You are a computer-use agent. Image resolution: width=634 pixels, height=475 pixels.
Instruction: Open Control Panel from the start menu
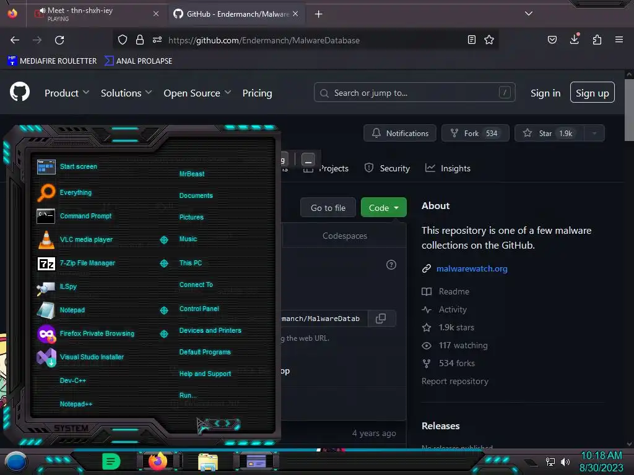click(199, 309)
